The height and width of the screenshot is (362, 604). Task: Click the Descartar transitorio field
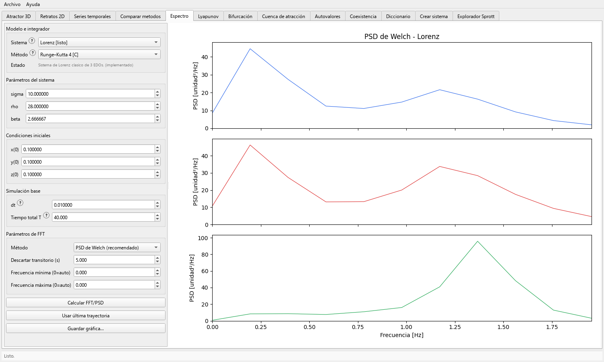click(x=114, y=260)
